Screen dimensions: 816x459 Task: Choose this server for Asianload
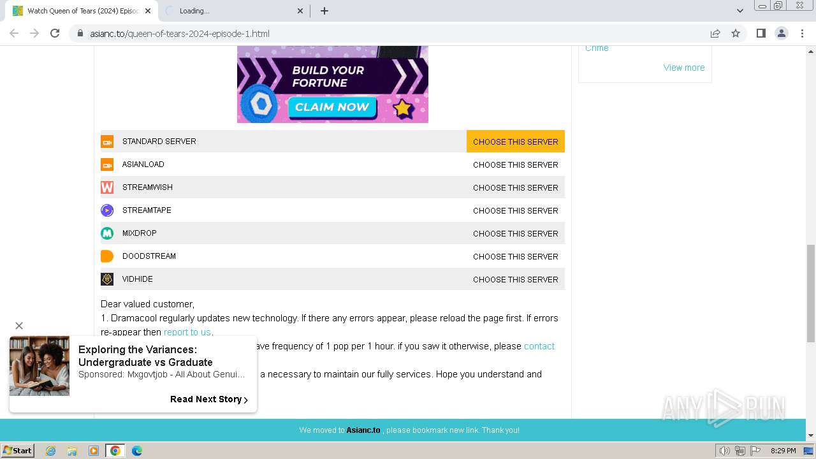(516, 164)
